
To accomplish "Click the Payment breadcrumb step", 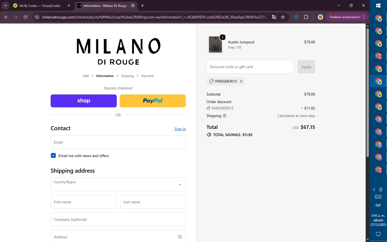I will (147, 76).
